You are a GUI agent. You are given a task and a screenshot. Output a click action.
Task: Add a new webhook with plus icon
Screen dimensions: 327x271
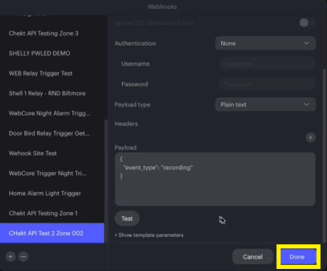pyautogui.click(x=10, y=257)
